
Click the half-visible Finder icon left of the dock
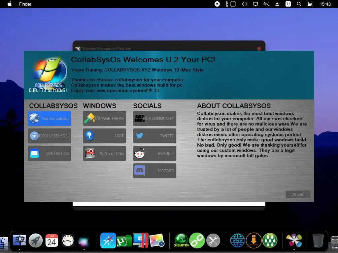coord(4,243)
